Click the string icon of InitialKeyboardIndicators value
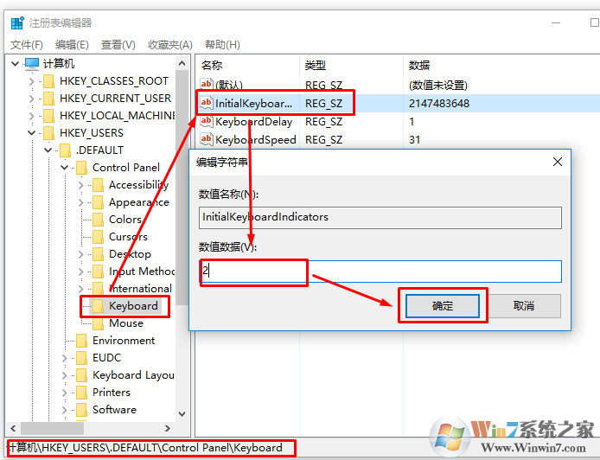This screenshot has height=460, width=600. pos(207,103)
